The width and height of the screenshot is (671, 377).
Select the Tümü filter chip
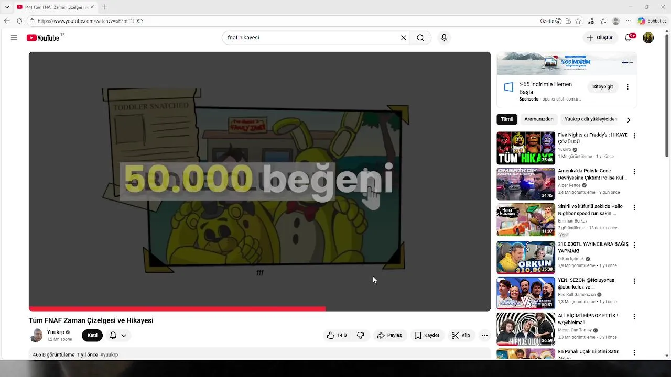pos(507,119)
